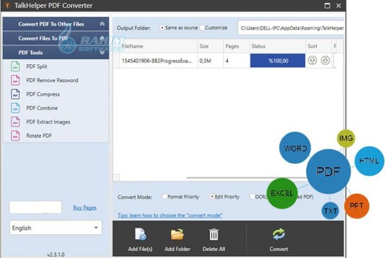Choose OCR convert mode radio

[252, 196]
